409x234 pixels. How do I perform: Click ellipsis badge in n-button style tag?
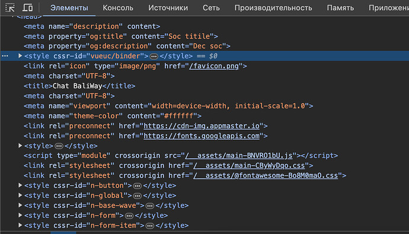click(x=137, y=186)
